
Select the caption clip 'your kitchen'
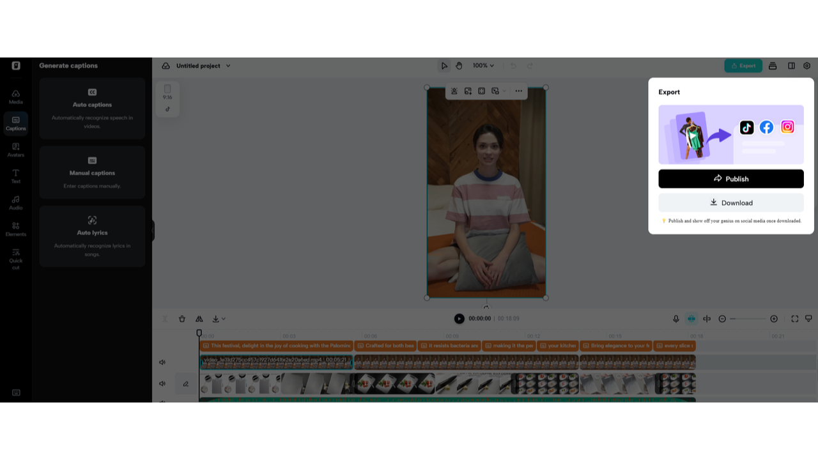coord(558,346)
